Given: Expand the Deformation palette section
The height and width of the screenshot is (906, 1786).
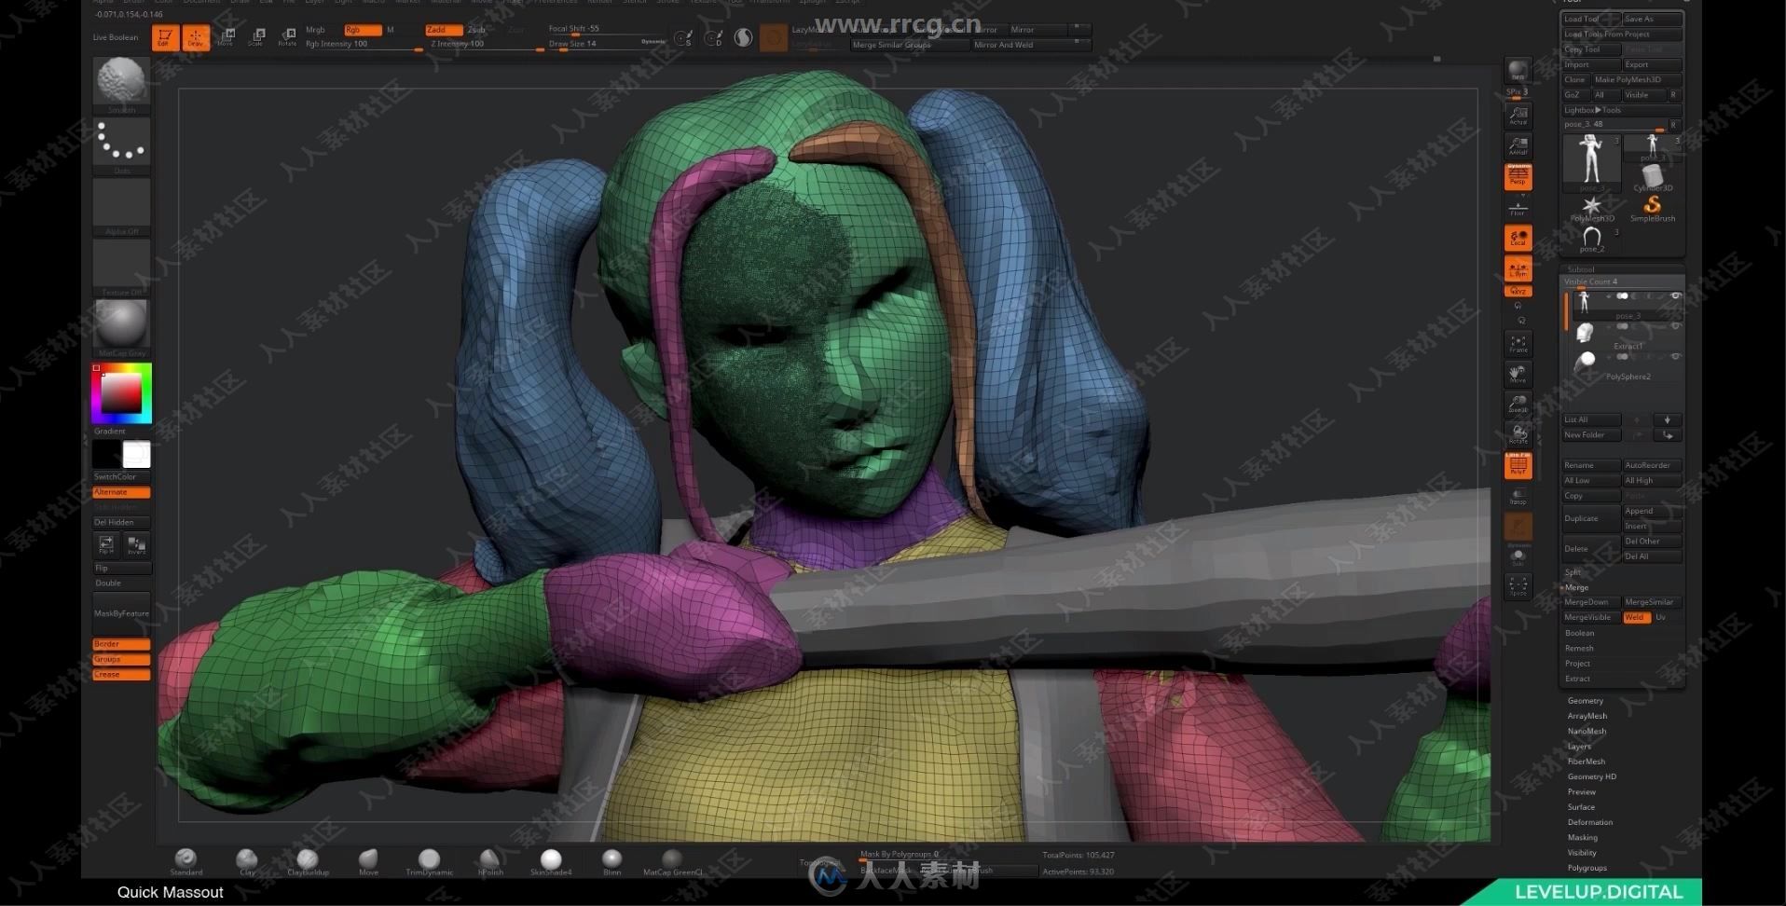Looking at the screenshot, I should pos(1589,822).
